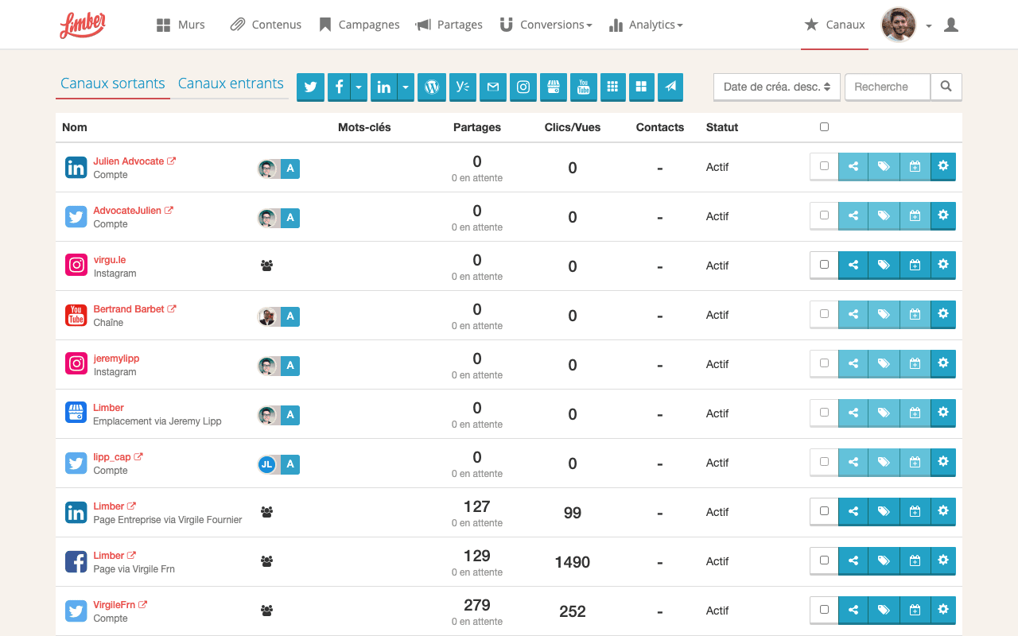Open tags icon in lipp_cap row
Viewport: 1018px width, 636px height.
pos(884,463)
